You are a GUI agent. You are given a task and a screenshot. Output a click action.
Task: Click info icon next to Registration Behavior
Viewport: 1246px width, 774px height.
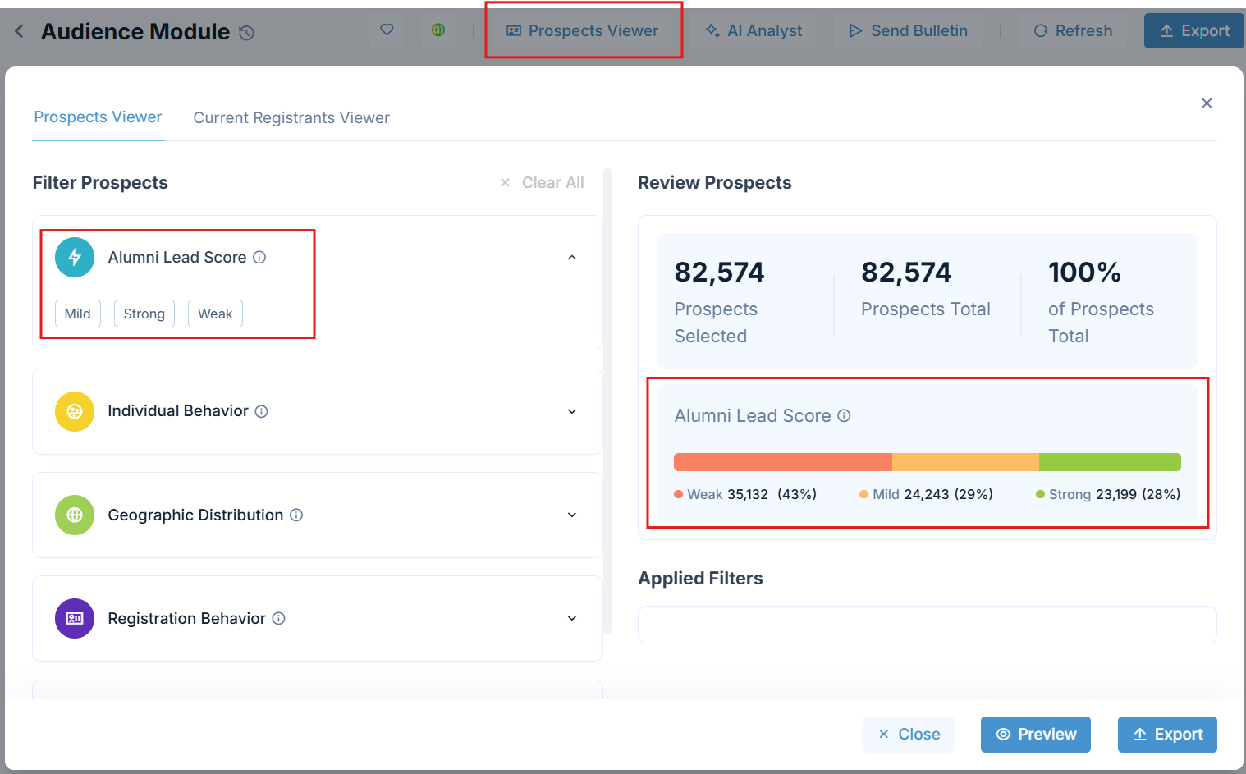pos(278,619)
